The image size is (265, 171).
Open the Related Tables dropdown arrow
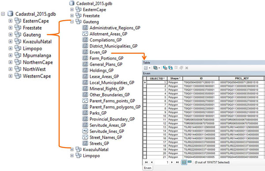tap(159, 68)
